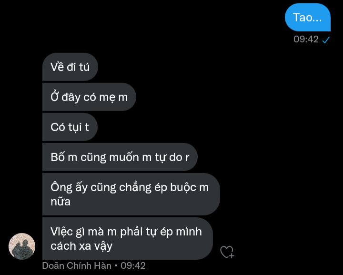Click the blue sent checkmark icon
Screen dimensions: 343x275
coord(326,40)
